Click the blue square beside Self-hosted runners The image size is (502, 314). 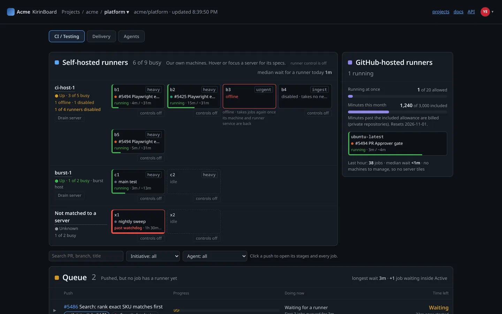pos(57,62)
